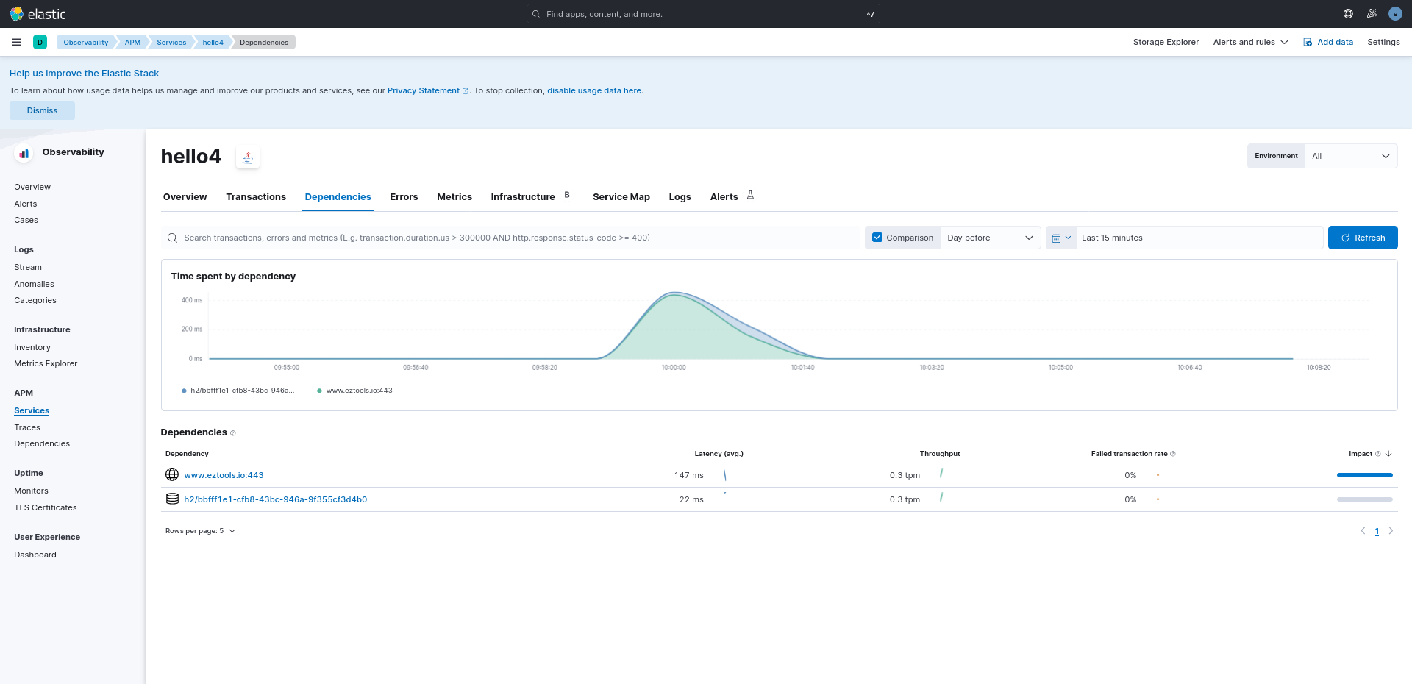Toggle www.eztools.io:443 legend series

(x=354, y=391)
